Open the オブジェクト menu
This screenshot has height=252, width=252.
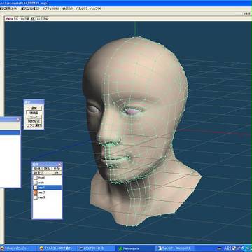tap(50, 8)
